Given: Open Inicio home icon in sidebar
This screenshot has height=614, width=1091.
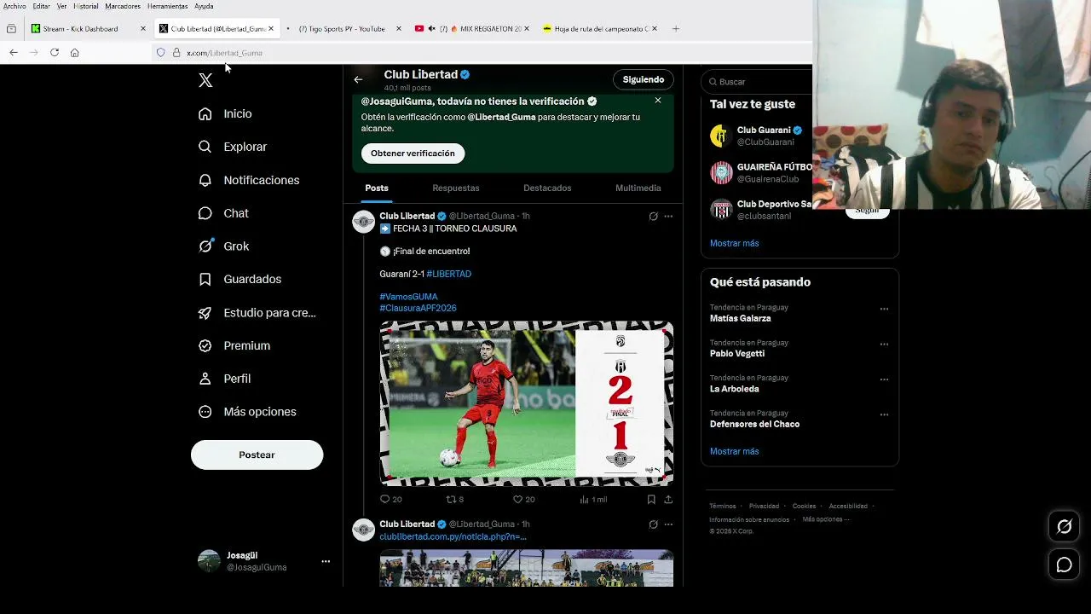Looking at the screenshot, I should pos(205,113).
